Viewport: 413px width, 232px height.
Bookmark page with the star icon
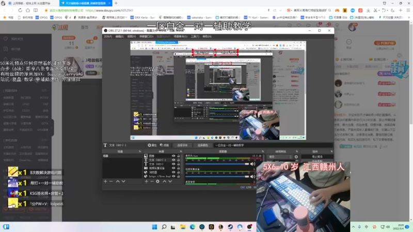46,10
